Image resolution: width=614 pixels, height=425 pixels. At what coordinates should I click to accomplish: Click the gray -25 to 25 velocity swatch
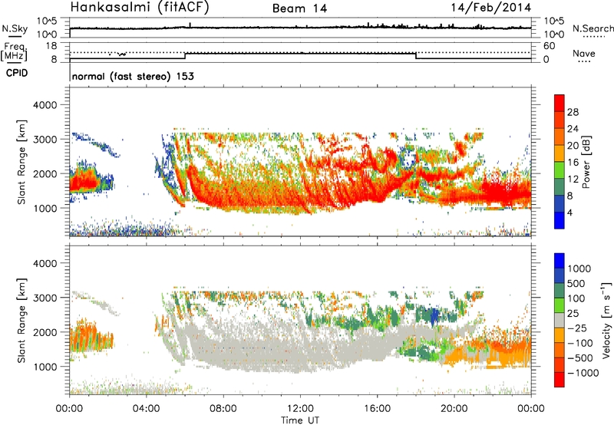[560, 321]
